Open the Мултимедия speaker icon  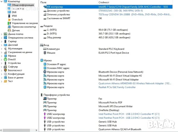click(6, 49)
